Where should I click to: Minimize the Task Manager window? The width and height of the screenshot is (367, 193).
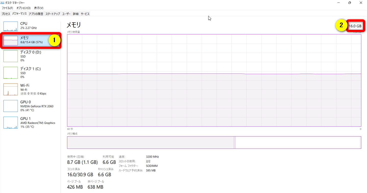click(x=338, y=3)
